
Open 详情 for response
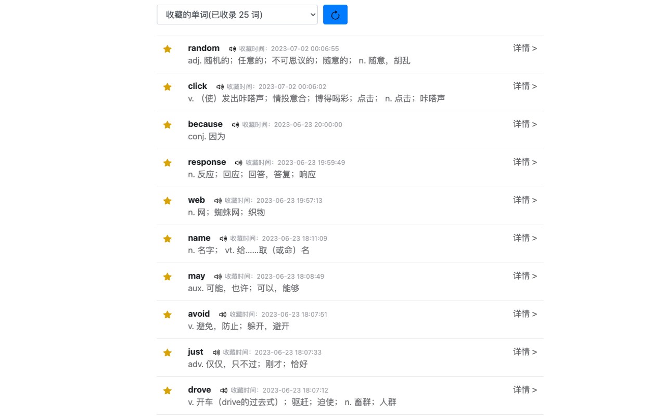(x=525, y=162)
